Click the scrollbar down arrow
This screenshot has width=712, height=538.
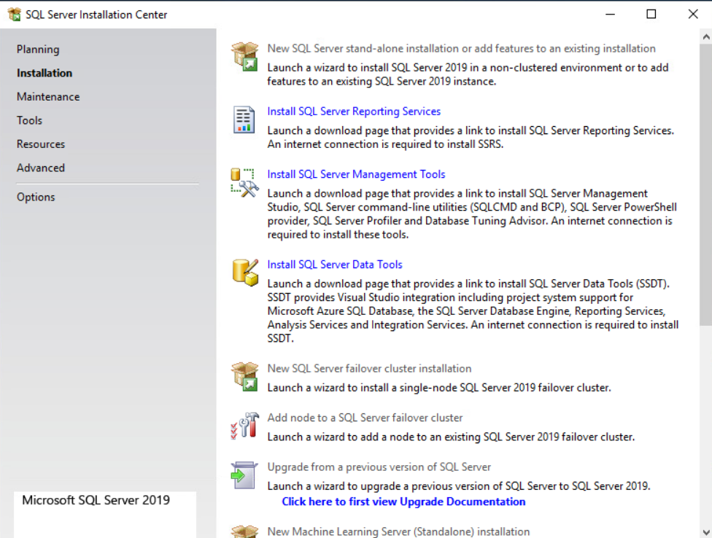(706, 531)
